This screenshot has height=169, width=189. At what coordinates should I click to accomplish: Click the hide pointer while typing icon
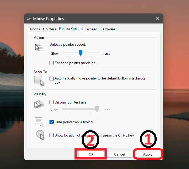pyautogui.click(x=39, y=122)
